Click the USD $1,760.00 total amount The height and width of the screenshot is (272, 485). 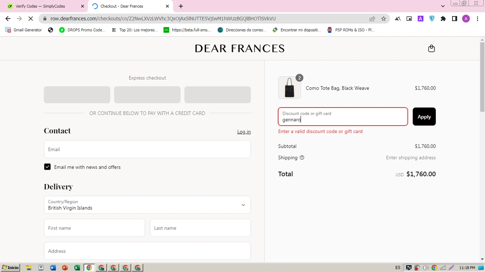point(415,174)
